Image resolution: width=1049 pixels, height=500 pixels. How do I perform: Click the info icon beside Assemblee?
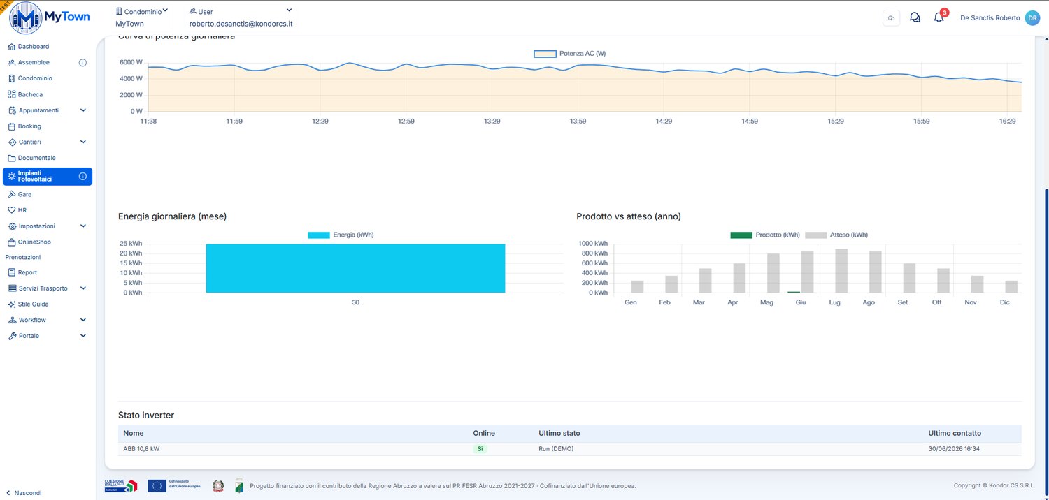[x=83, y=63]
